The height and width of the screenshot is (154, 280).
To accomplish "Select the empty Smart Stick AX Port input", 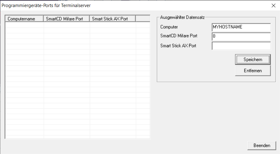I will click(241, 46).
